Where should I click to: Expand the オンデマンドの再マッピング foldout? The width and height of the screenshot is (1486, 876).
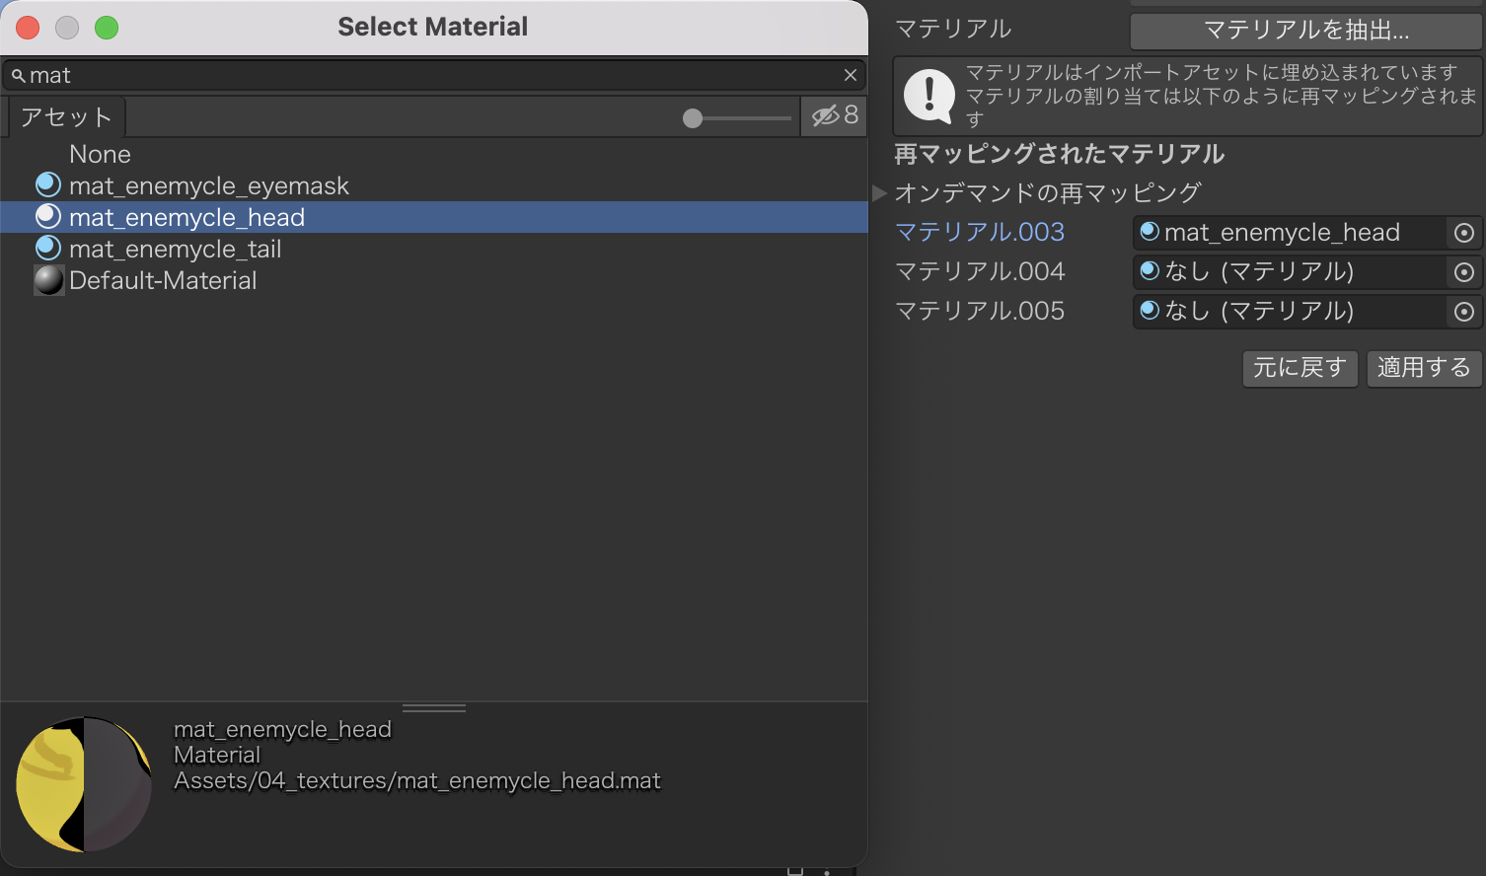coord(879,192)
